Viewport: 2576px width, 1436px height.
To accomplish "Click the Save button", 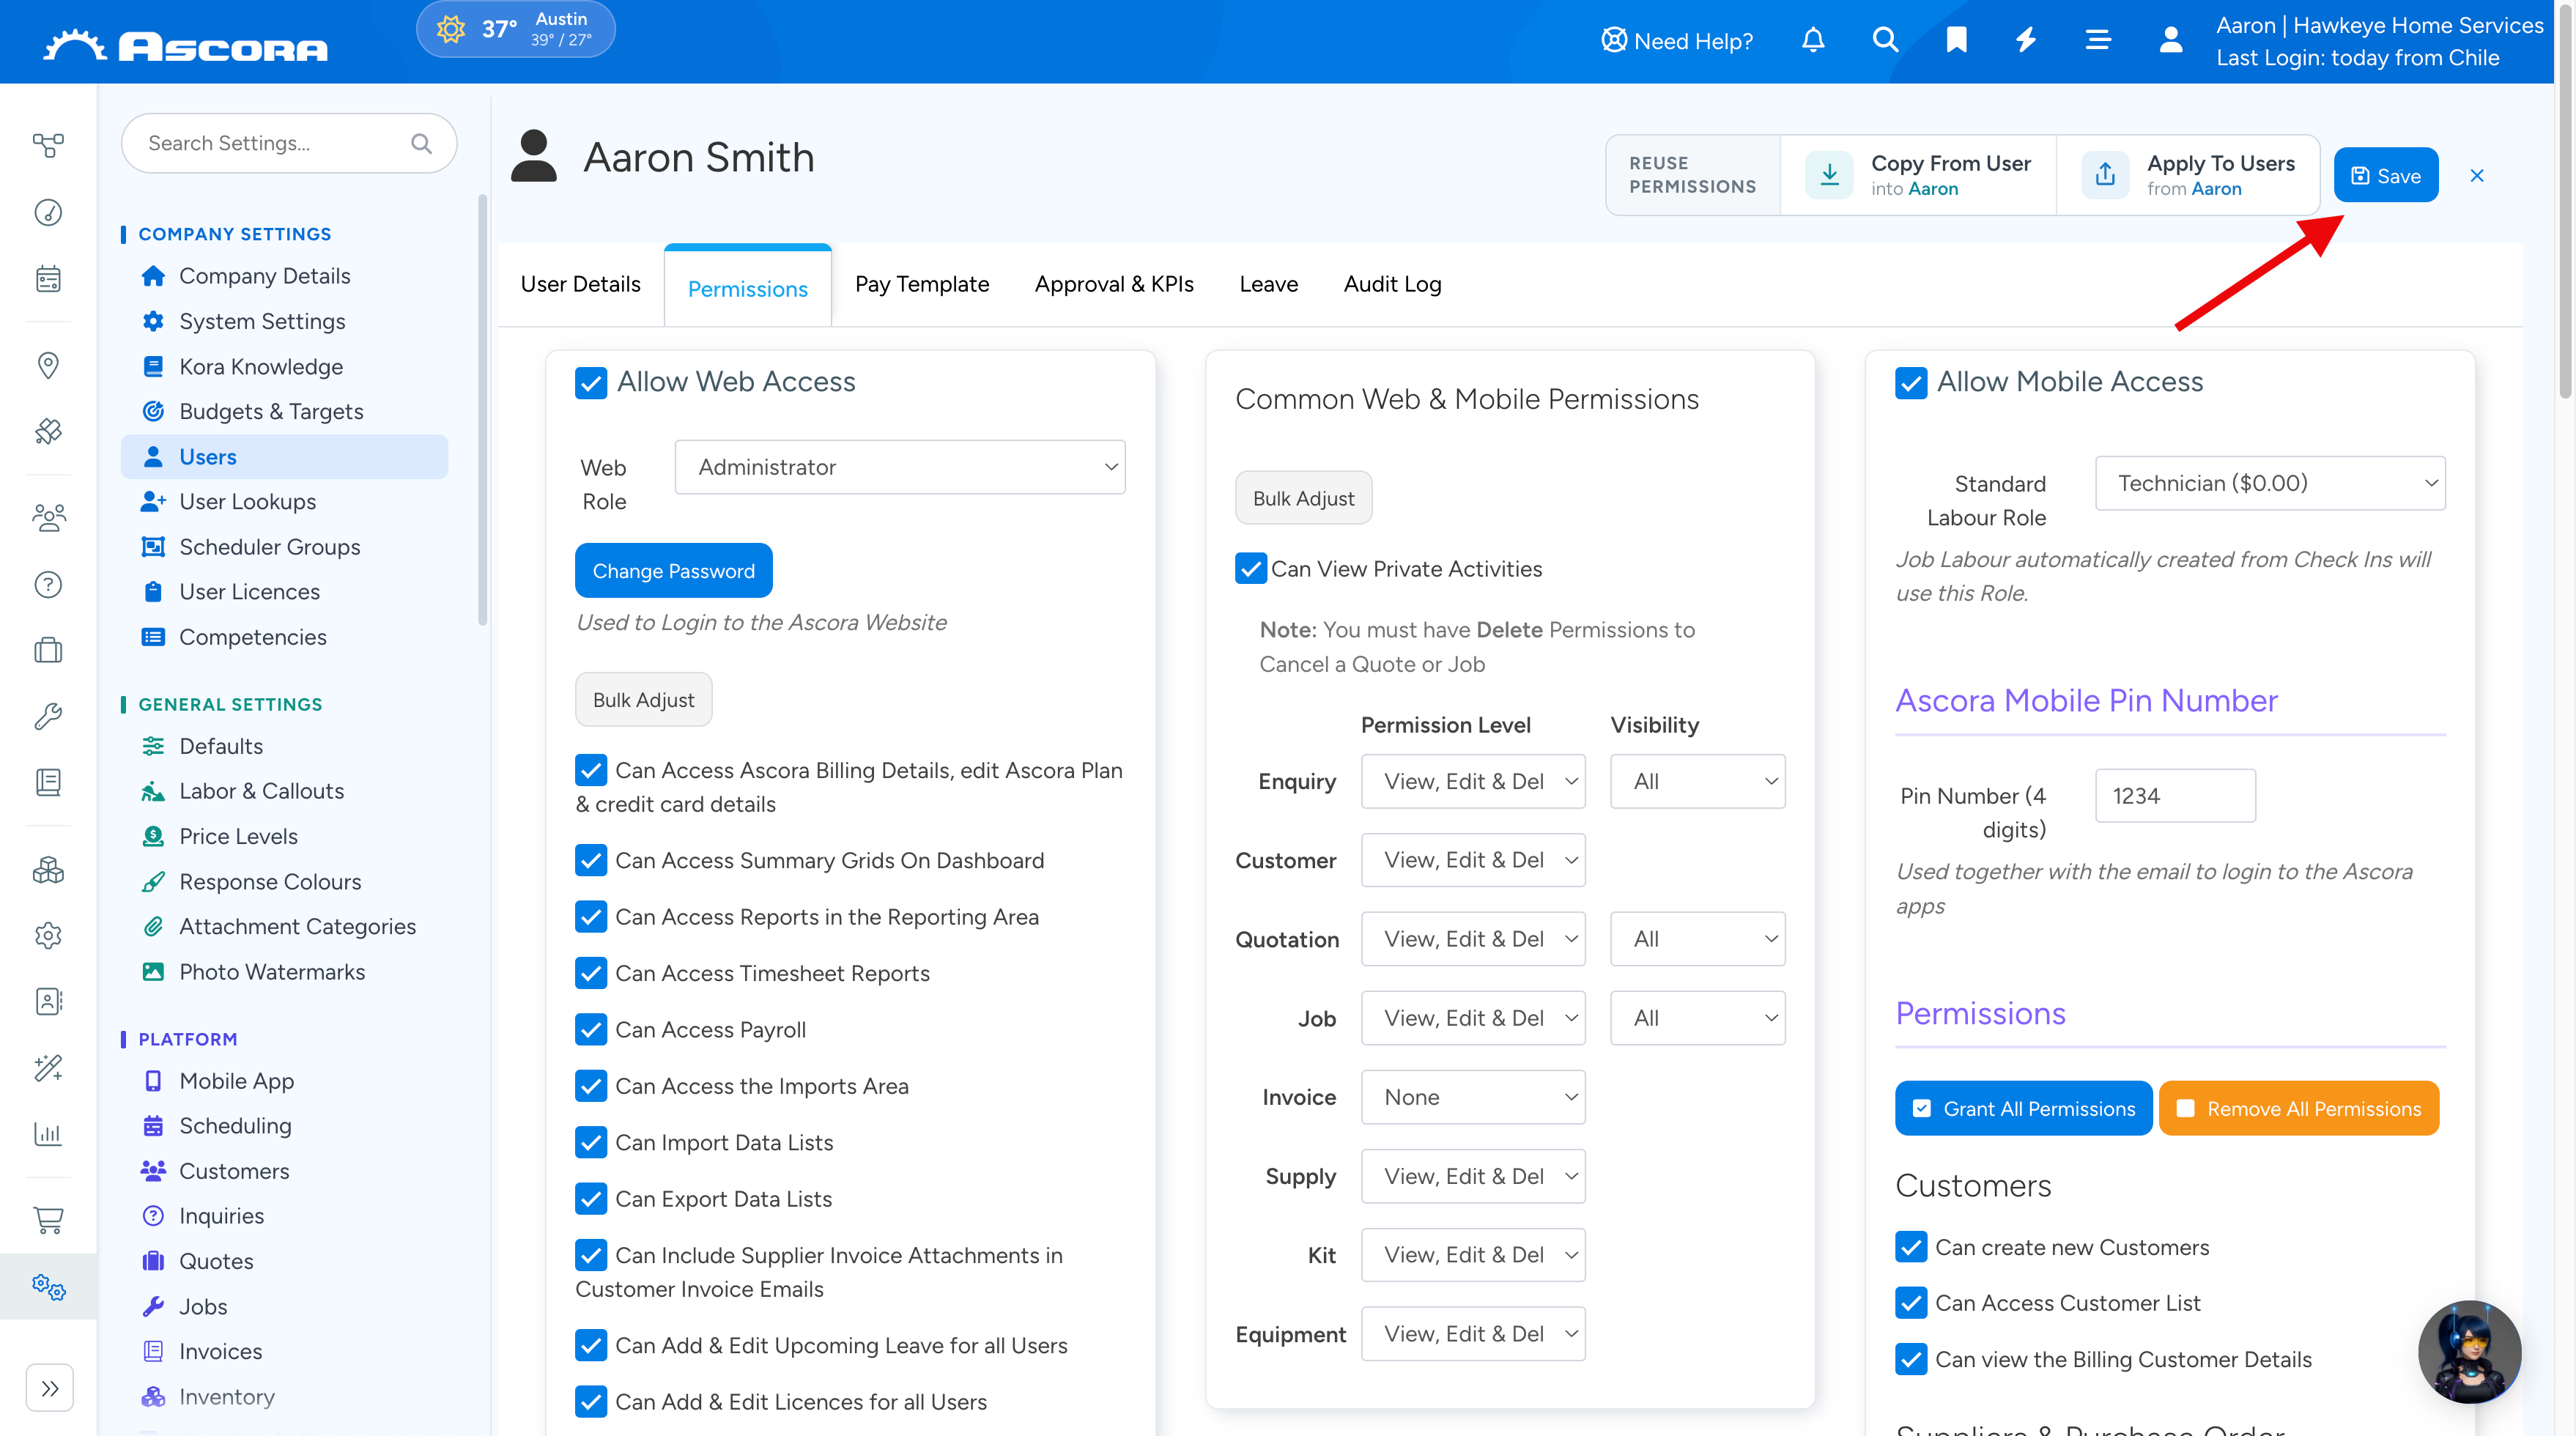I will (x=2386, y=175).
